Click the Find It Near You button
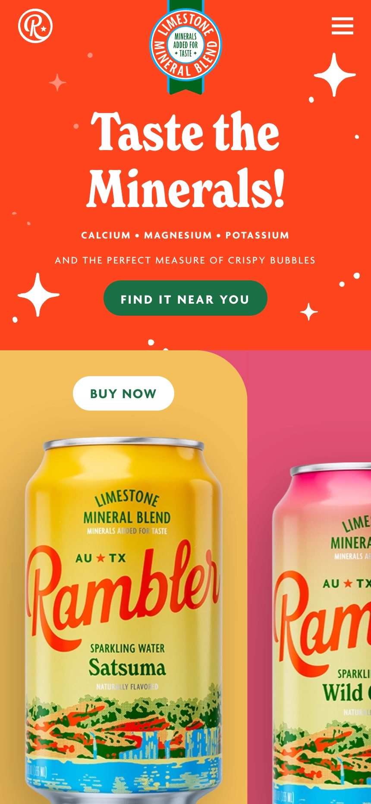The height and width of the screenshot is (804, 371). (185, 298)
